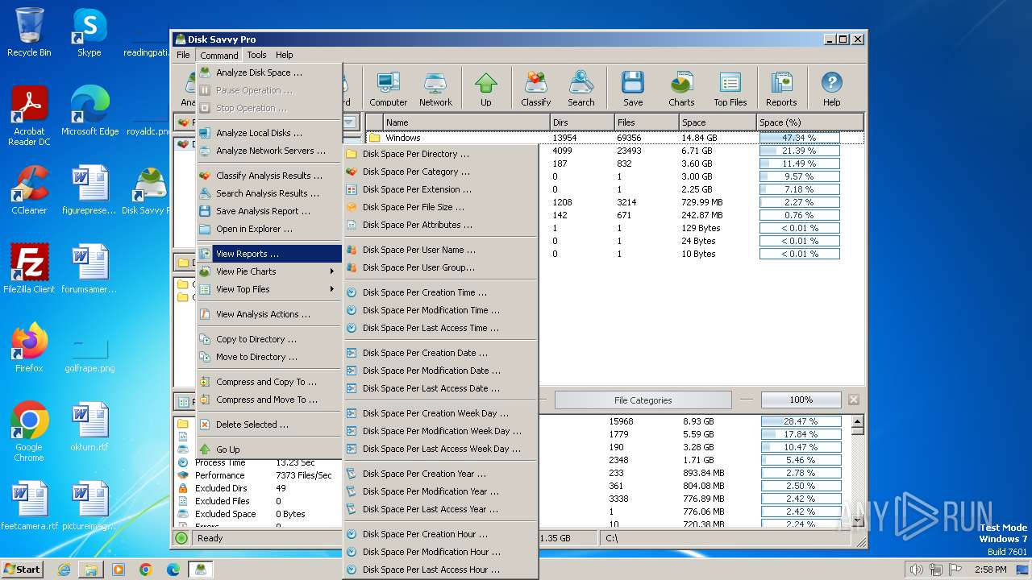
Task: Open the Help menu in menu bar
Action: tap(284, 55)
